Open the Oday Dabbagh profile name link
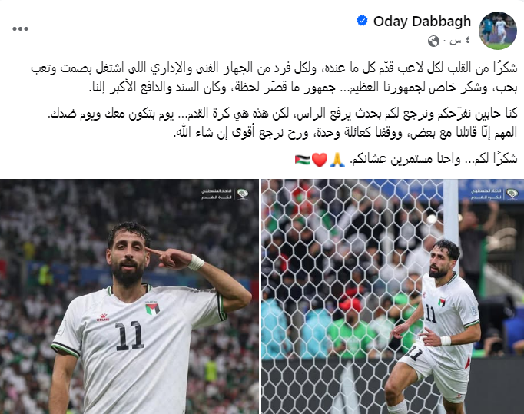This screenshot has width=524, height=414. click(x=422, y=22)
